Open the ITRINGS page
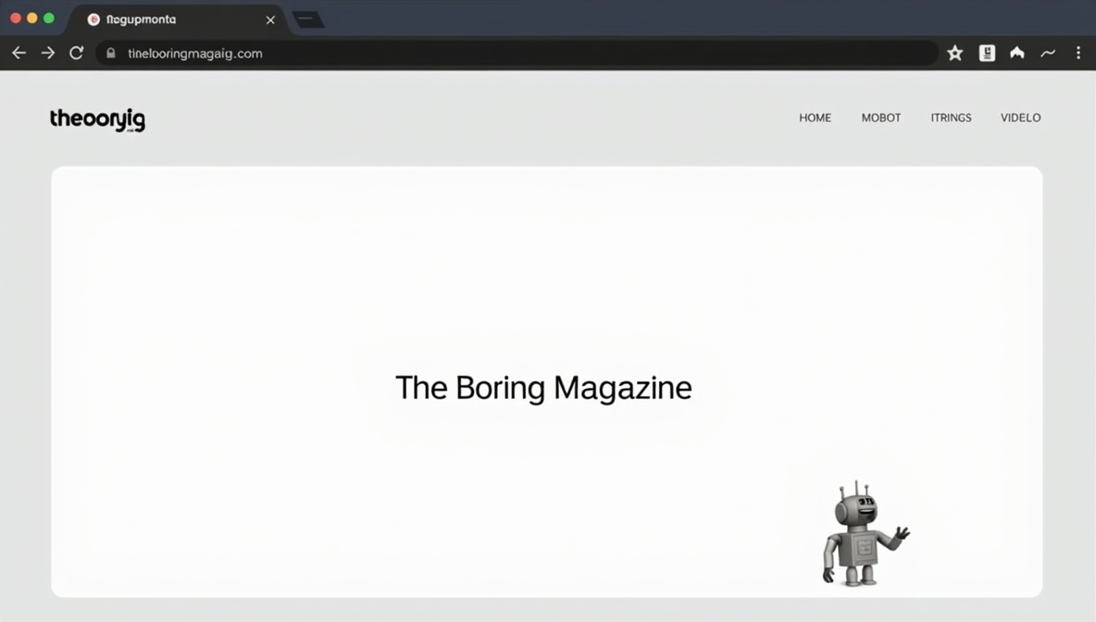Viewport: 1096px width, 622px height. coord(951,118)
